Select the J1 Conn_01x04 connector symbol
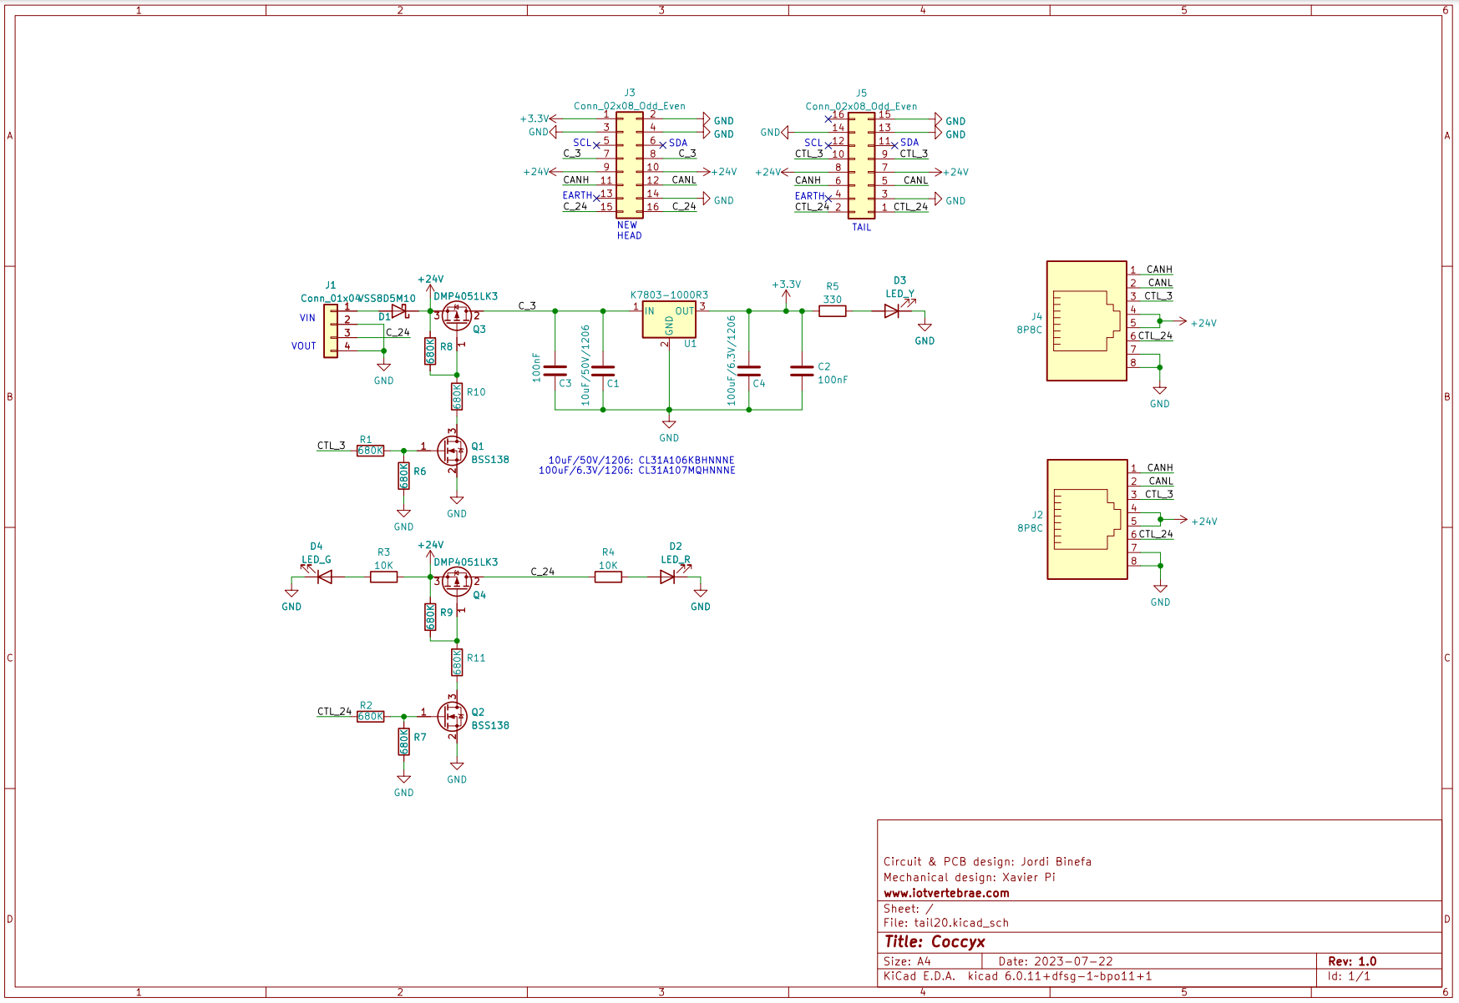 (331, 330)
